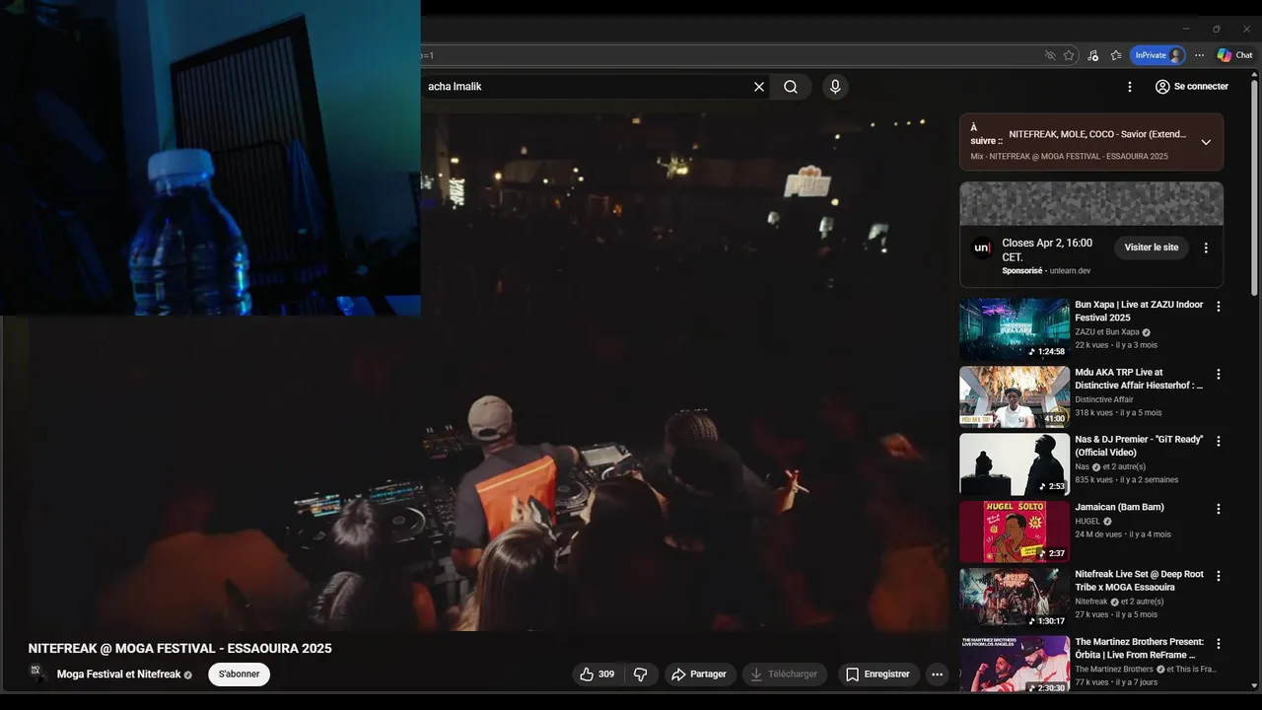The height and width of the screenshot is (710, 1262).
Task: Click the Moga Festival channel avatar
Action: 38,674
